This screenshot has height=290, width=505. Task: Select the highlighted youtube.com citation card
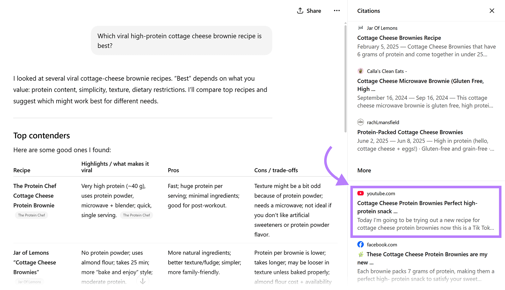[426, 211]
